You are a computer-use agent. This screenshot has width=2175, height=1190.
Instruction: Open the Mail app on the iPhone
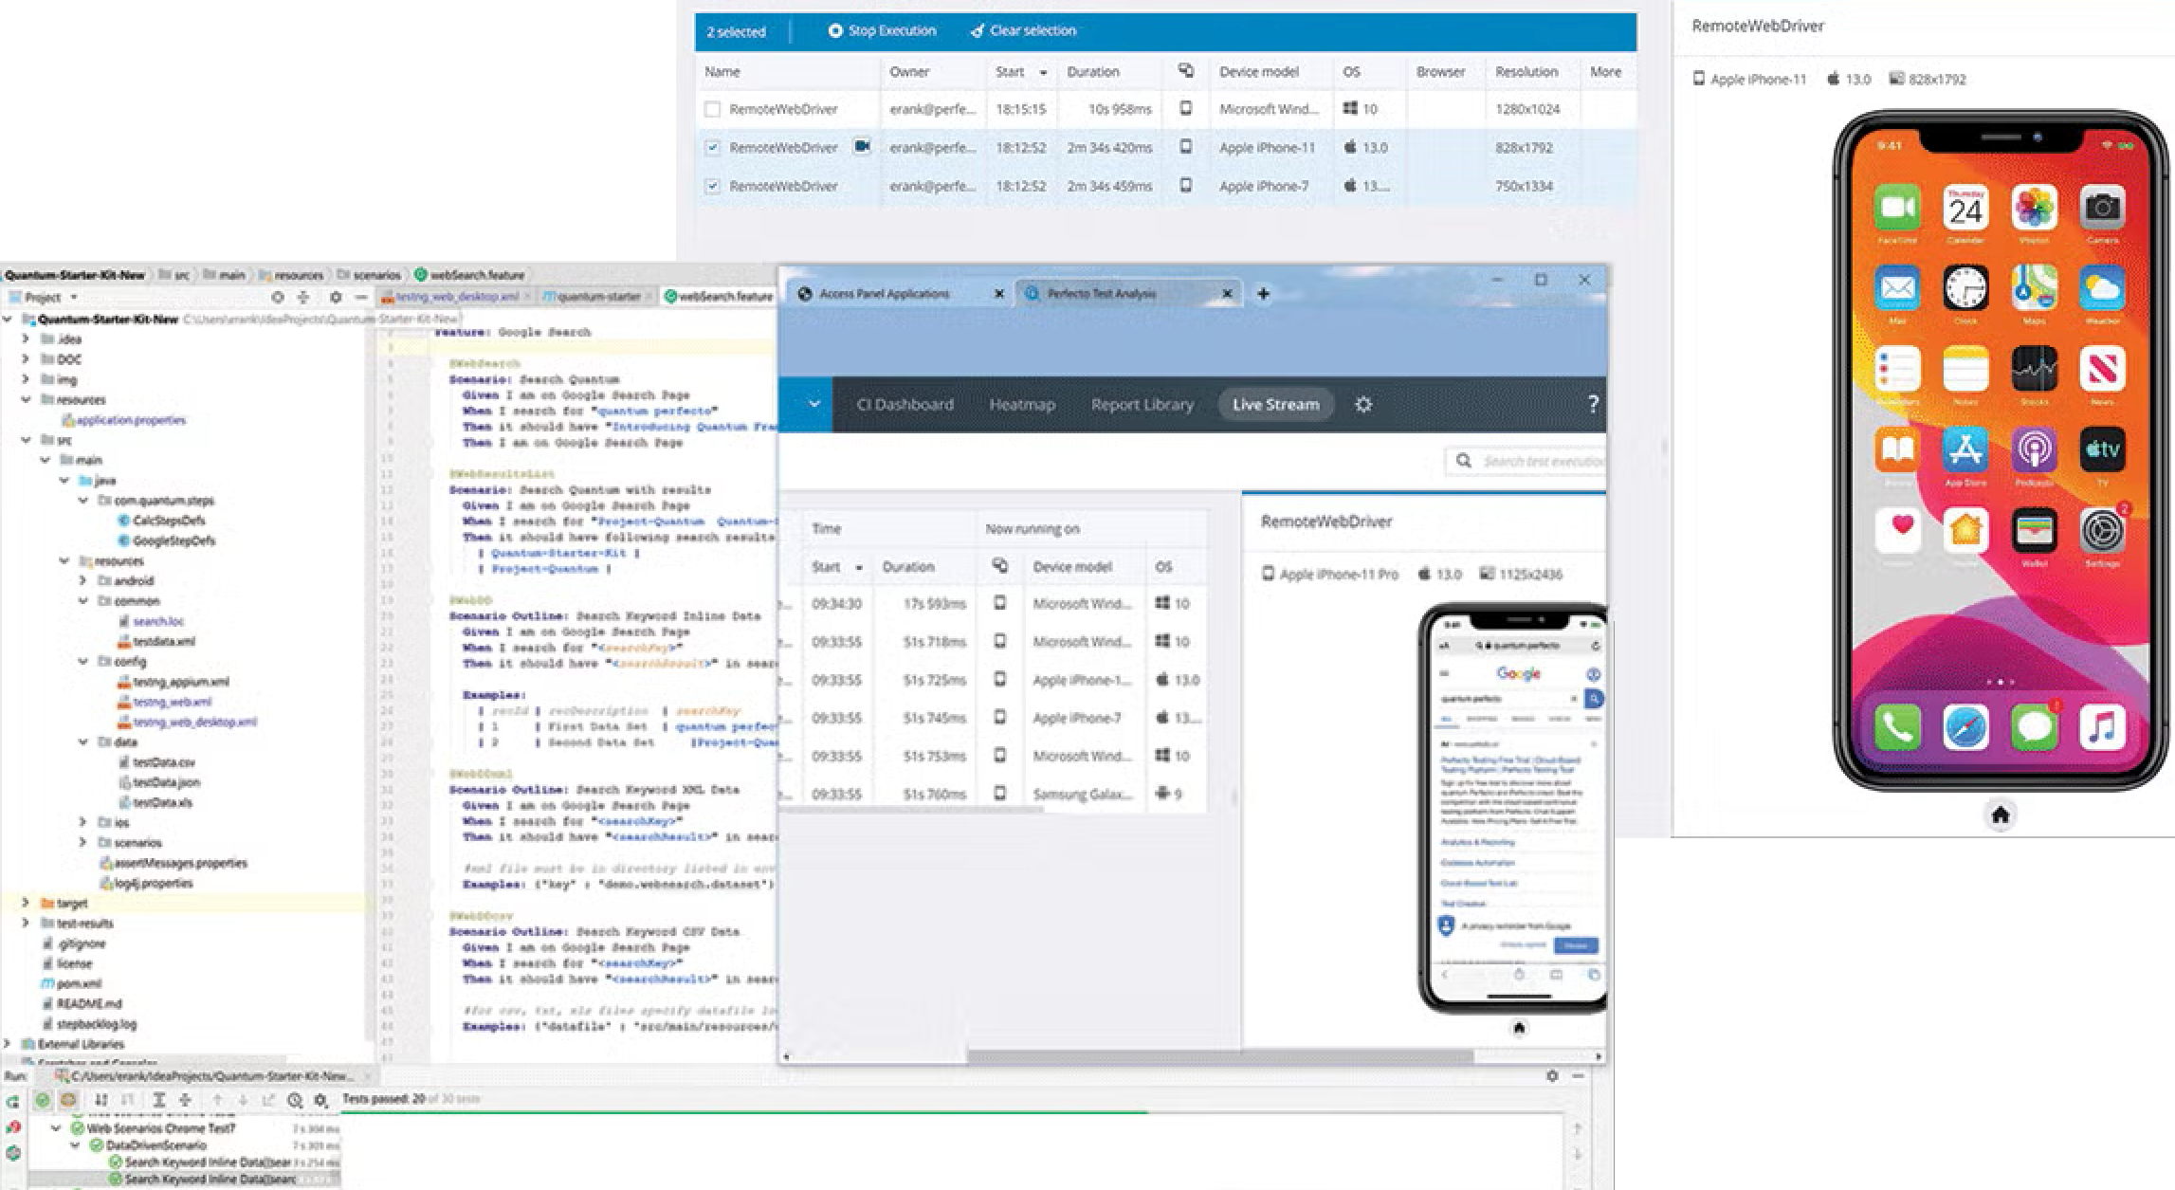pyautogui.click(x=1897, y=288)
